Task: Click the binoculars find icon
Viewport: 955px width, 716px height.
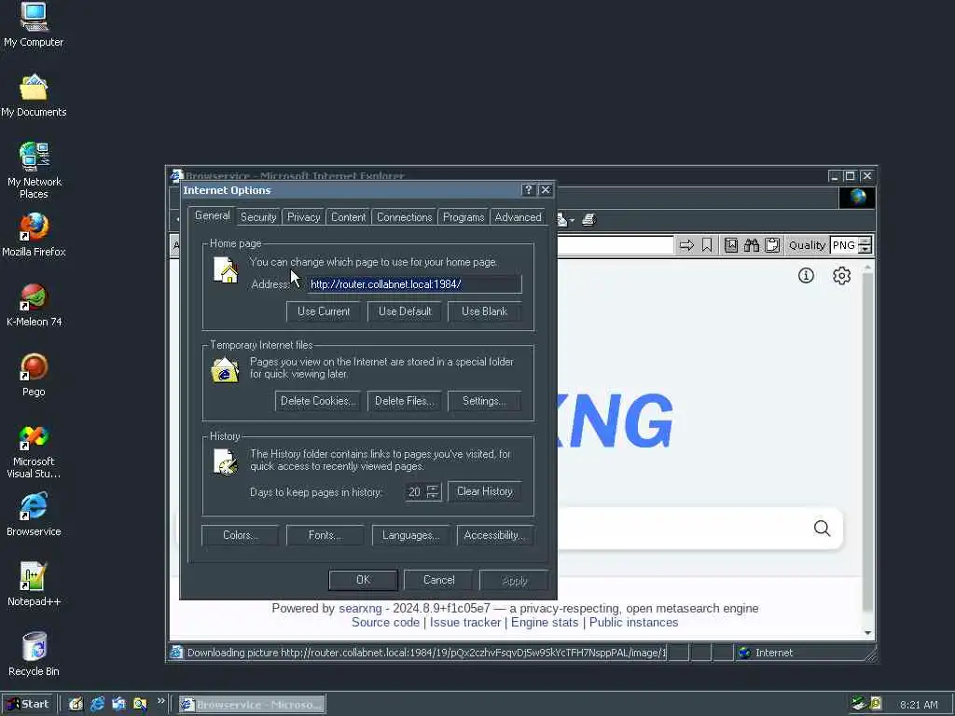Action: (x=752, y=245)
